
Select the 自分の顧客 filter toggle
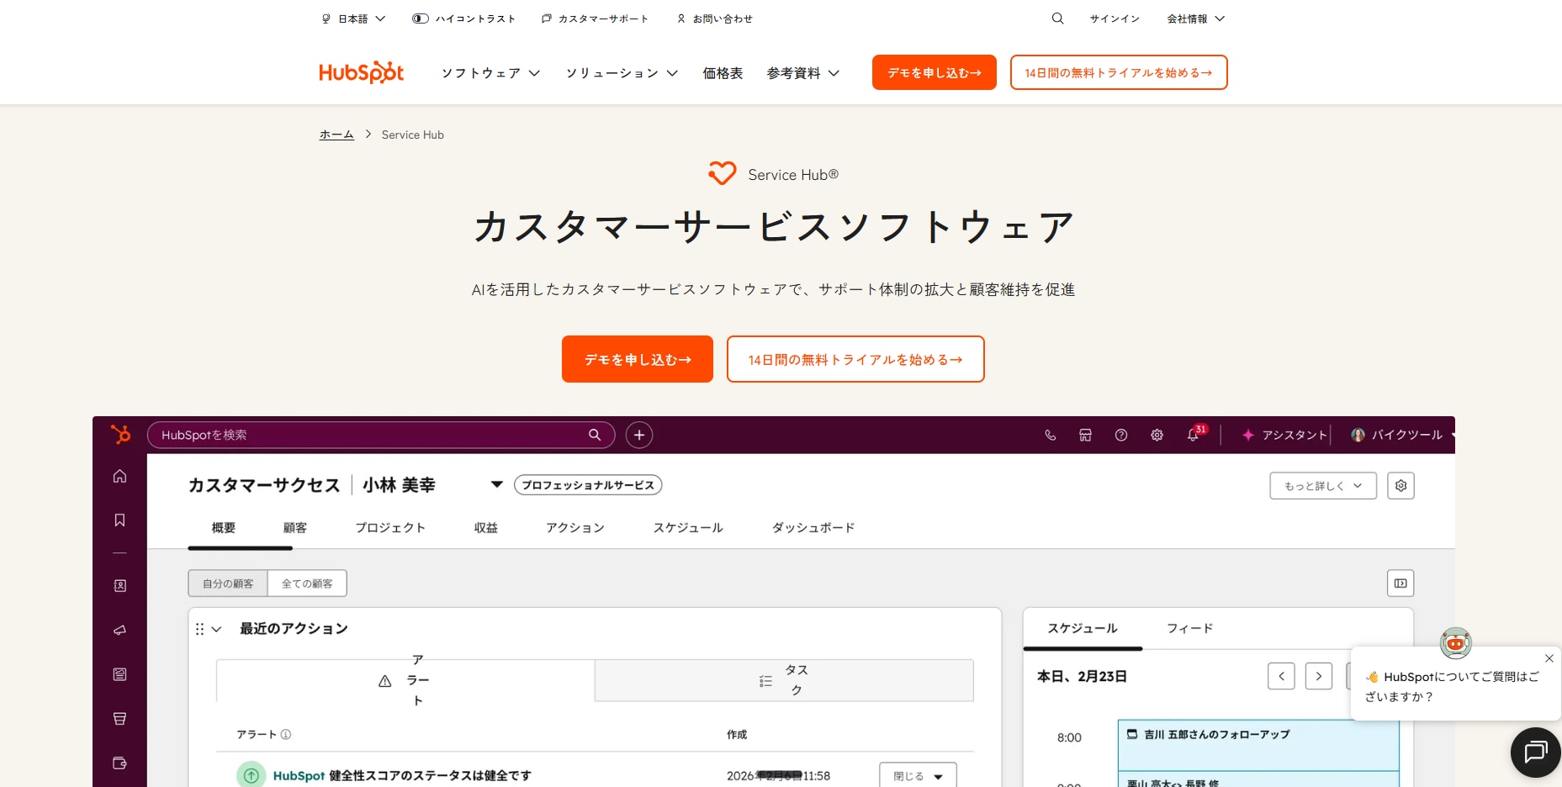pyautogui.click(x=228, y=584)
